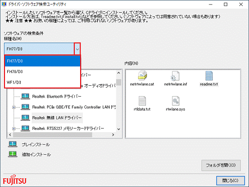This screenshot has height=187, width=249.
Task: Click the Realtek 無線 LAN driver laptop icon
Action: [x=25, y=118]
